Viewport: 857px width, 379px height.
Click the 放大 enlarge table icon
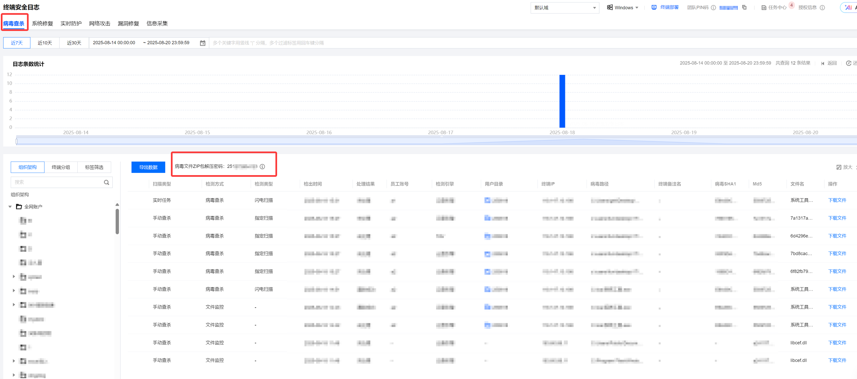coord(839,167)
